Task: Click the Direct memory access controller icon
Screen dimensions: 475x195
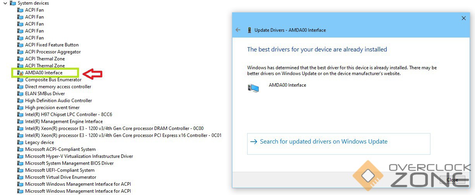Action: 20,87
